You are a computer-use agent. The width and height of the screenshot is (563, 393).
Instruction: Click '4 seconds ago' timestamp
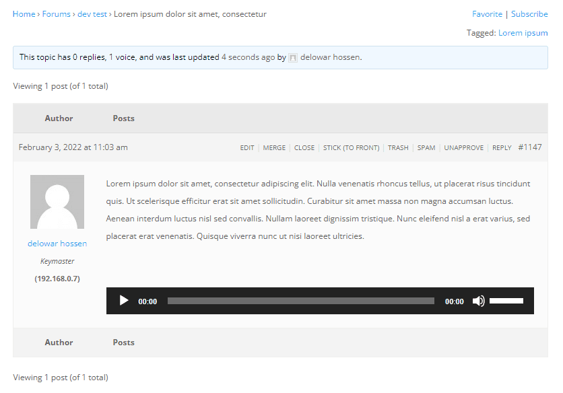[x=248, y=57]
